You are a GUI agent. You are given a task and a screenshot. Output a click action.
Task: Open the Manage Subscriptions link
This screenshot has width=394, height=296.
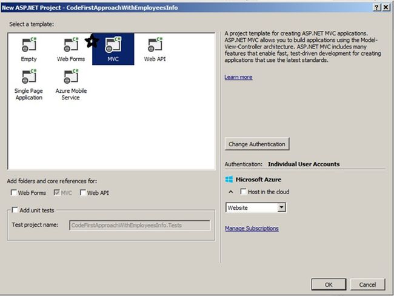(x=252, y=228)
